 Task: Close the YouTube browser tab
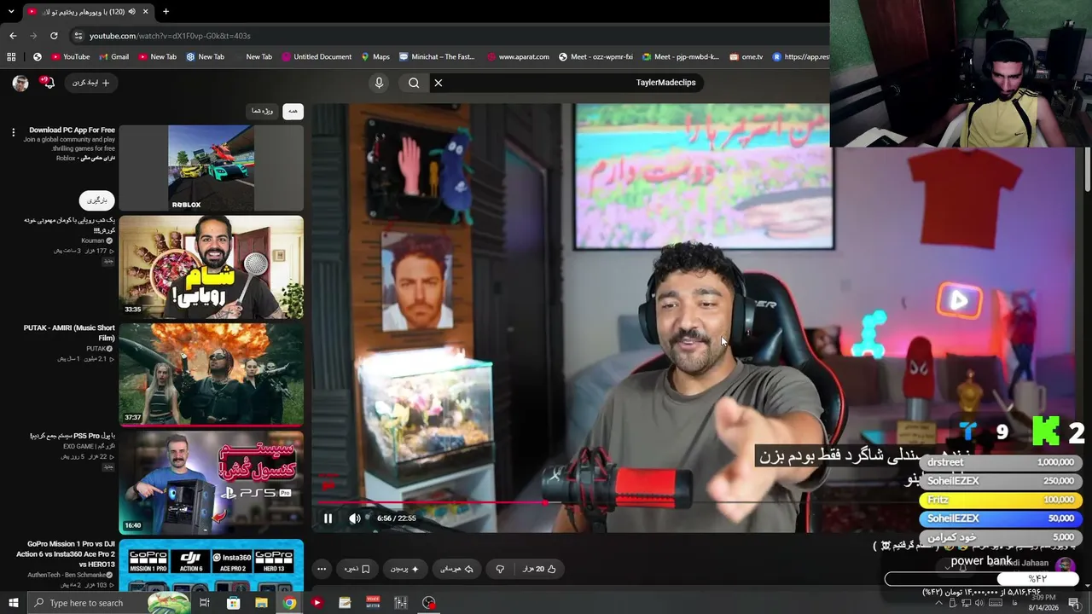point(146,12)
